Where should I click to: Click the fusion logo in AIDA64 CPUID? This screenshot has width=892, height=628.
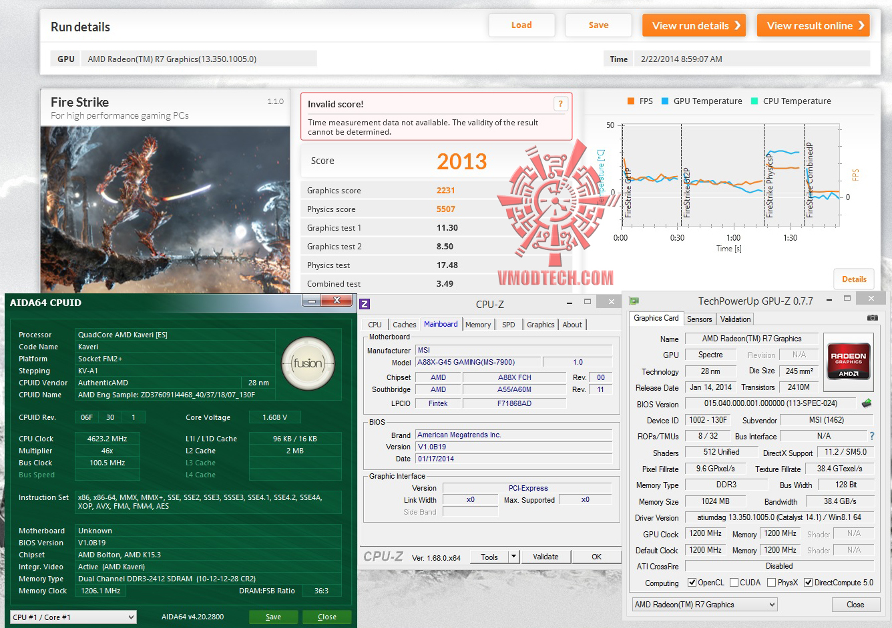pyautogui.click(x=308, y=363)
